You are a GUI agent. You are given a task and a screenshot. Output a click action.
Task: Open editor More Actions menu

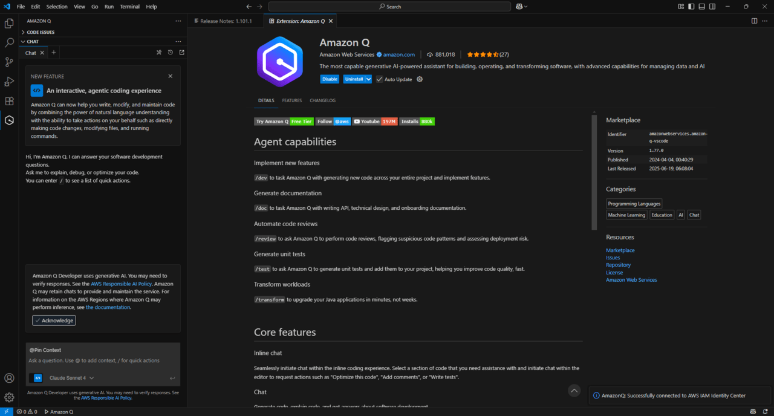[x=765, y=21]
